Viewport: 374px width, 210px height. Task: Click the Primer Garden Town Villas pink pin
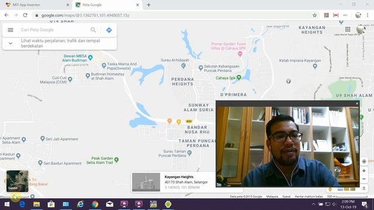click(x=240, y=54)
